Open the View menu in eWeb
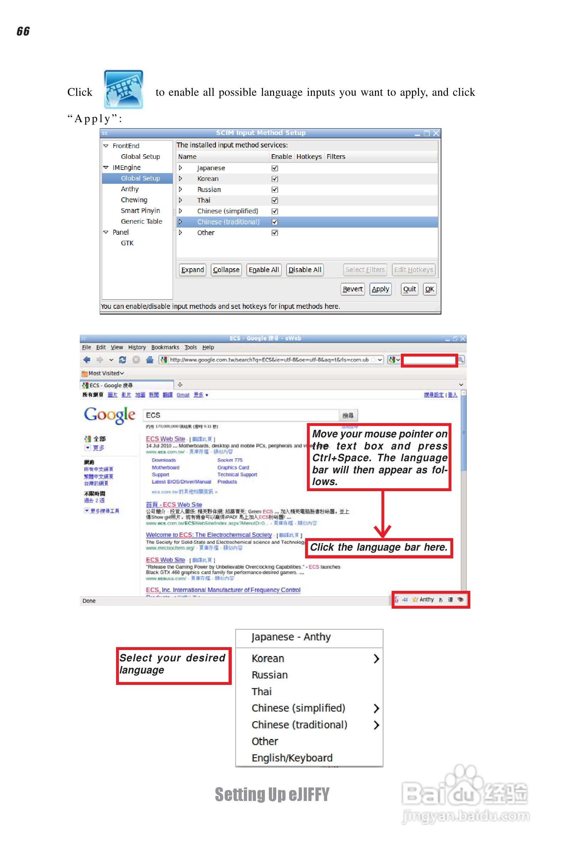The width and height of the screenshot is (565, 848). [117, 347]
